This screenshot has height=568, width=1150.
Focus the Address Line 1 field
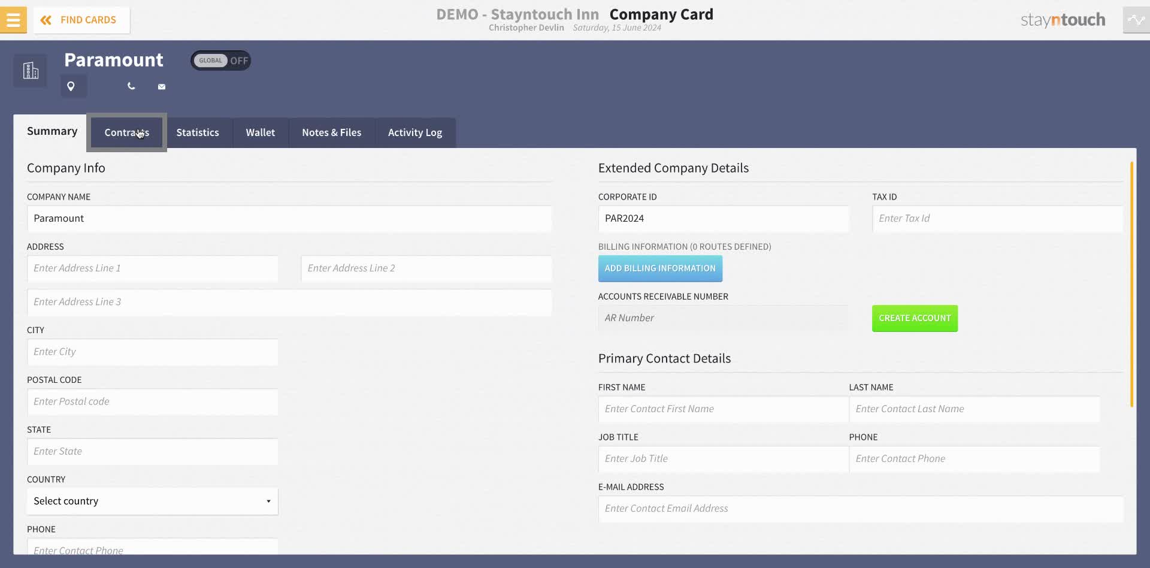(x=152, y=268)
